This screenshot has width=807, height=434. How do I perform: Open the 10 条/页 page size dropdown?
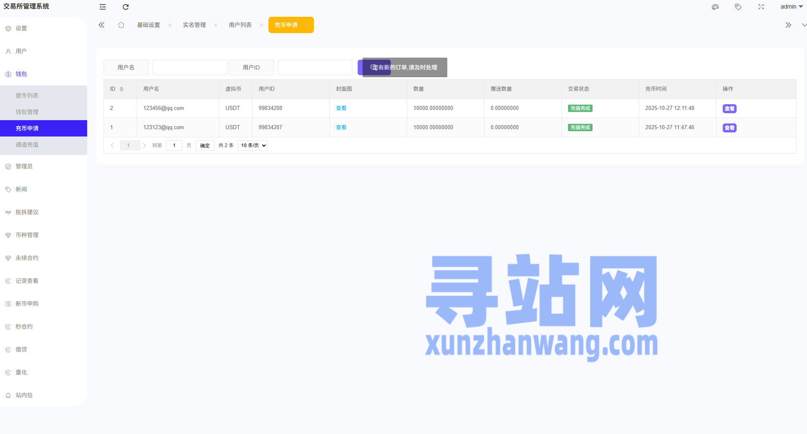pyautogui.click(x=252, y=145)
